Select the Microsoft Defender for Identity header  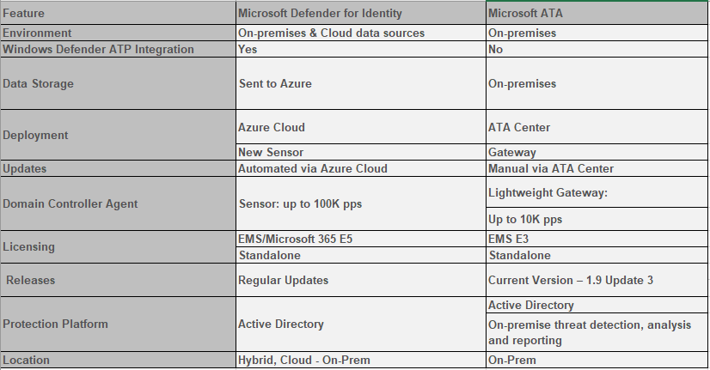click(359, 15)
